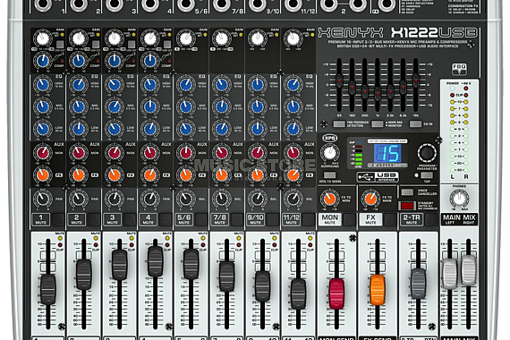This screenshot has height=340, width=510.
Task: Toggle the EQ IN switch
Action: tap(415, 123)
